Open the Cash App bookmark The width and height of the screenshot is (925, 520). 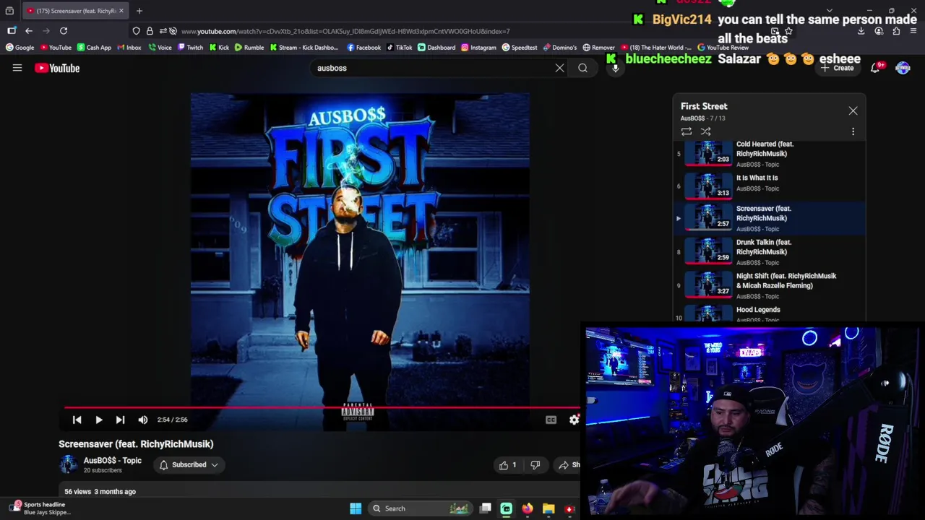click(94, 48)
